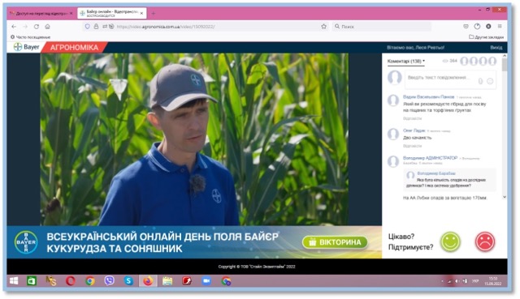Click the message text input field
This screenshot has height=299, width=520.
[x=450, y=79]
